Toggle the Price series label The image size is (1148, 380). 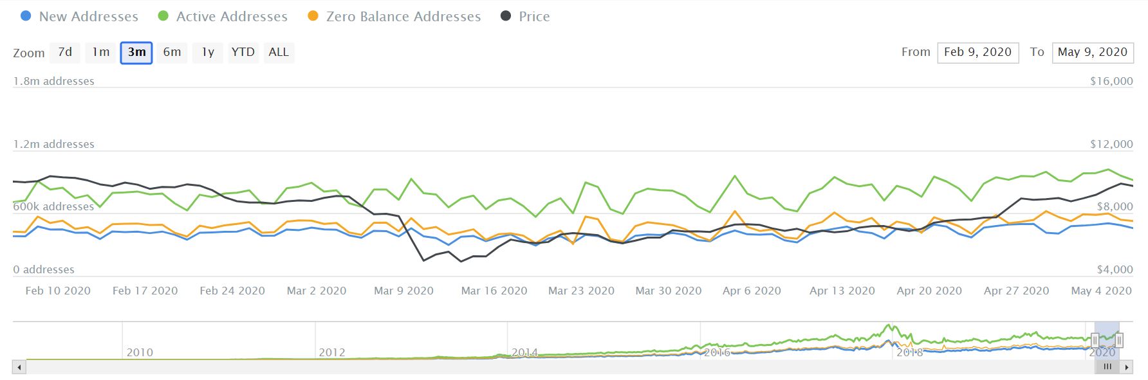[534, 17]
